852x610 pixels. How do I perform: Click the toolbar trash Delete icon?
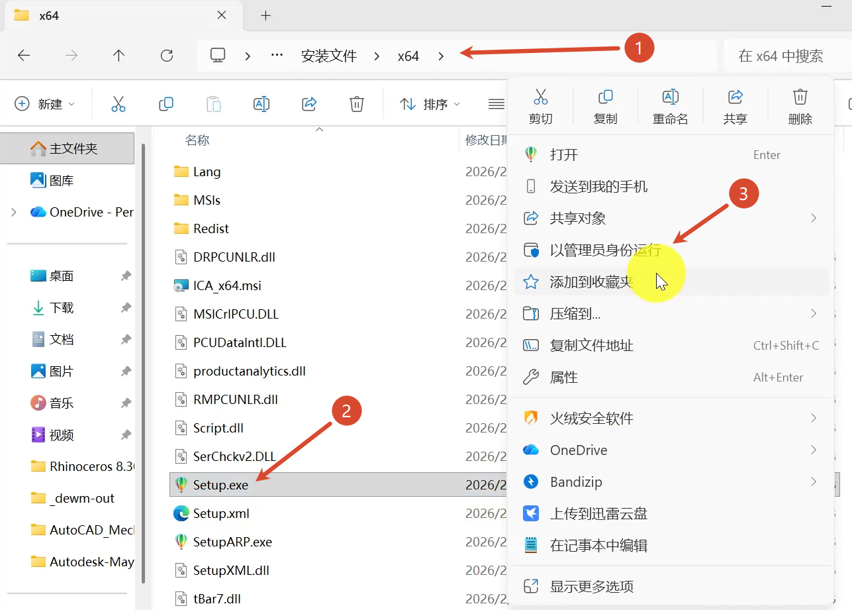(x=357, y=104)
